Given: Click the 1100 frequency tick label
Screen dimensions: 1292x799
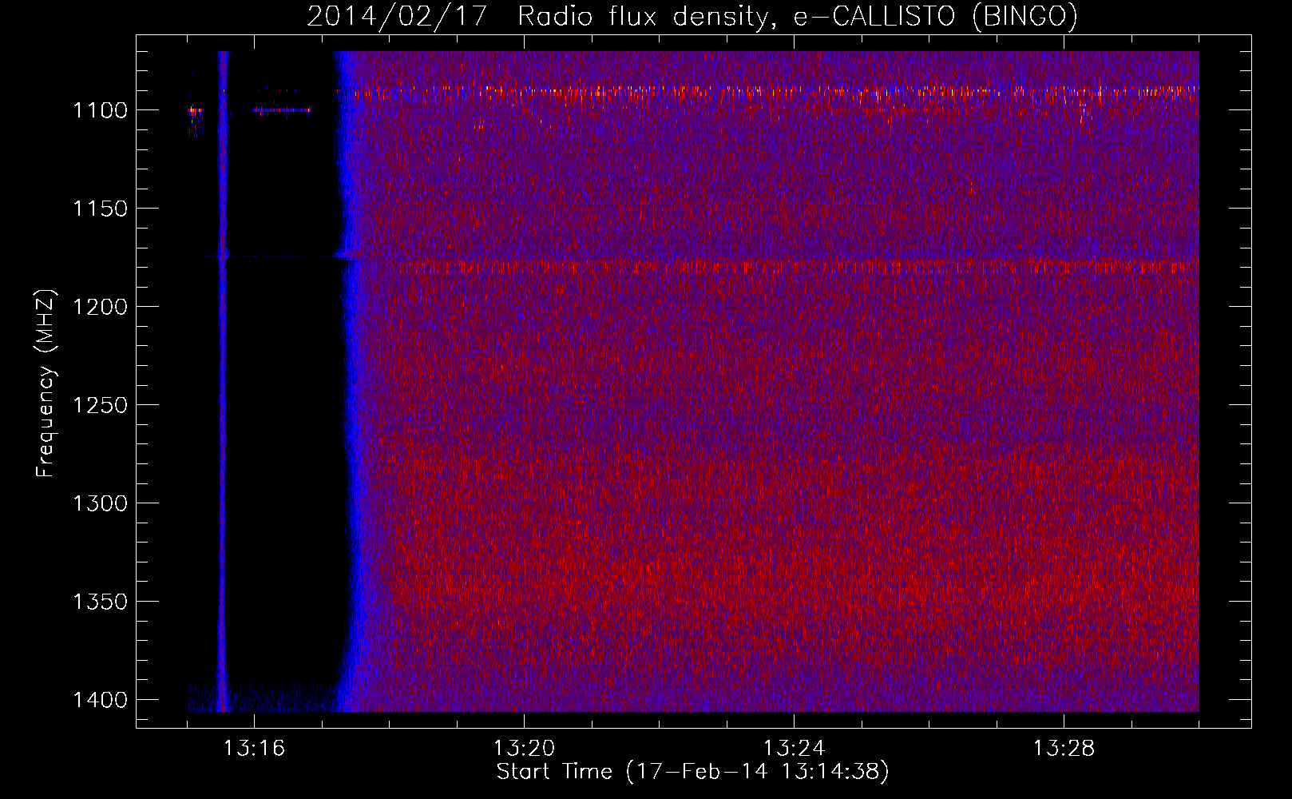Looking at the screenshot, I should point(101,110).
